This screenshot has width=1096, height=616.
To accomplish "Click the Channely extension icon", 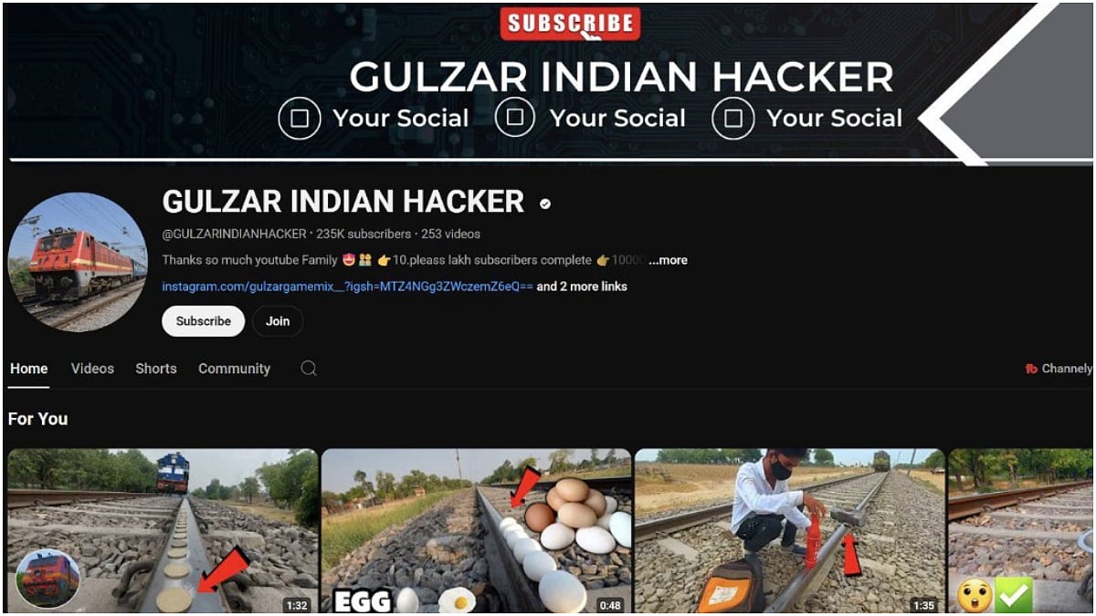I will click(x=1031, y=369).
